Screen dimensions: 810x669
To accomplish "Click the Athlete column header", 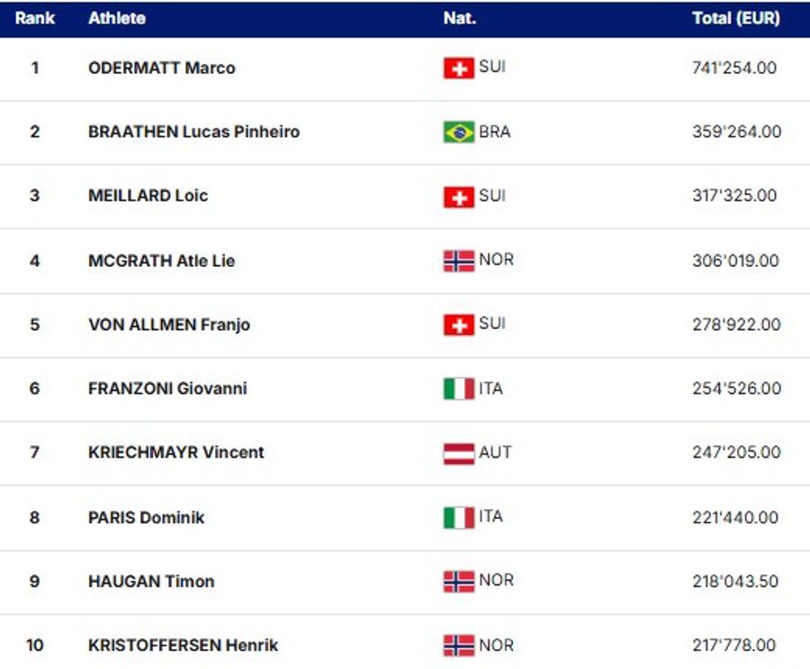I will coord(117,18).
